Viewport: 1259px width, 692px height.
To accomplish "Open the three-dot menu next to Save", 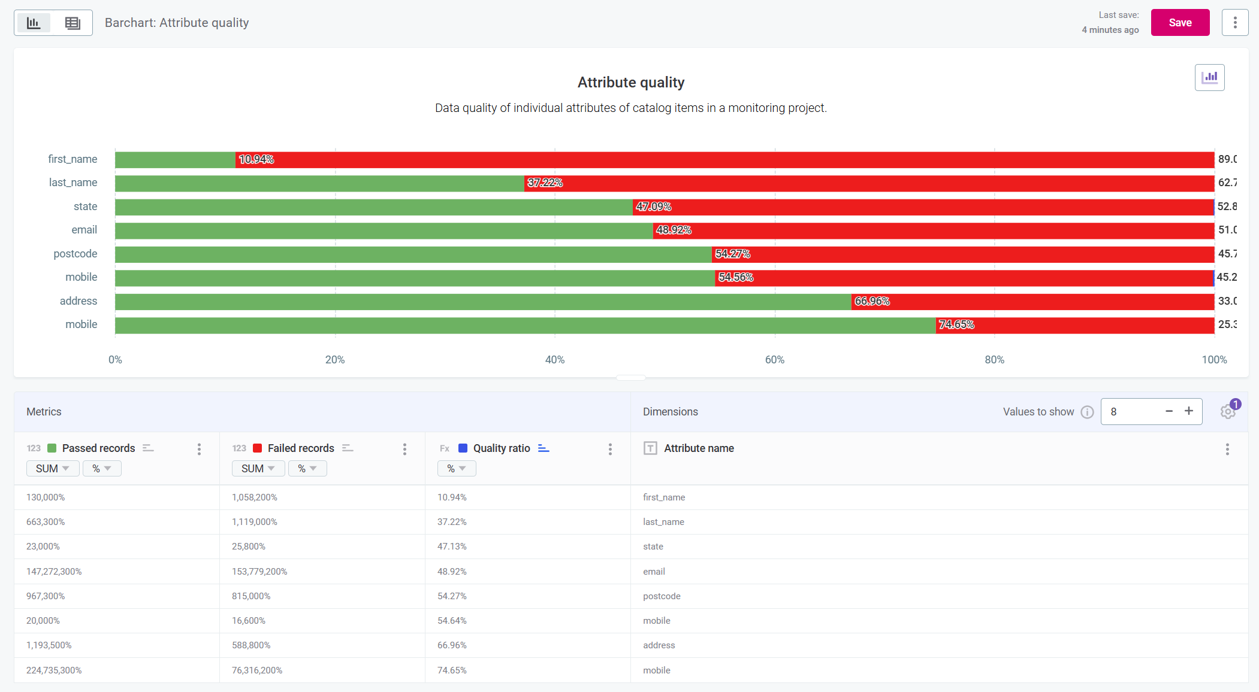I will (x=1235, y=22).
